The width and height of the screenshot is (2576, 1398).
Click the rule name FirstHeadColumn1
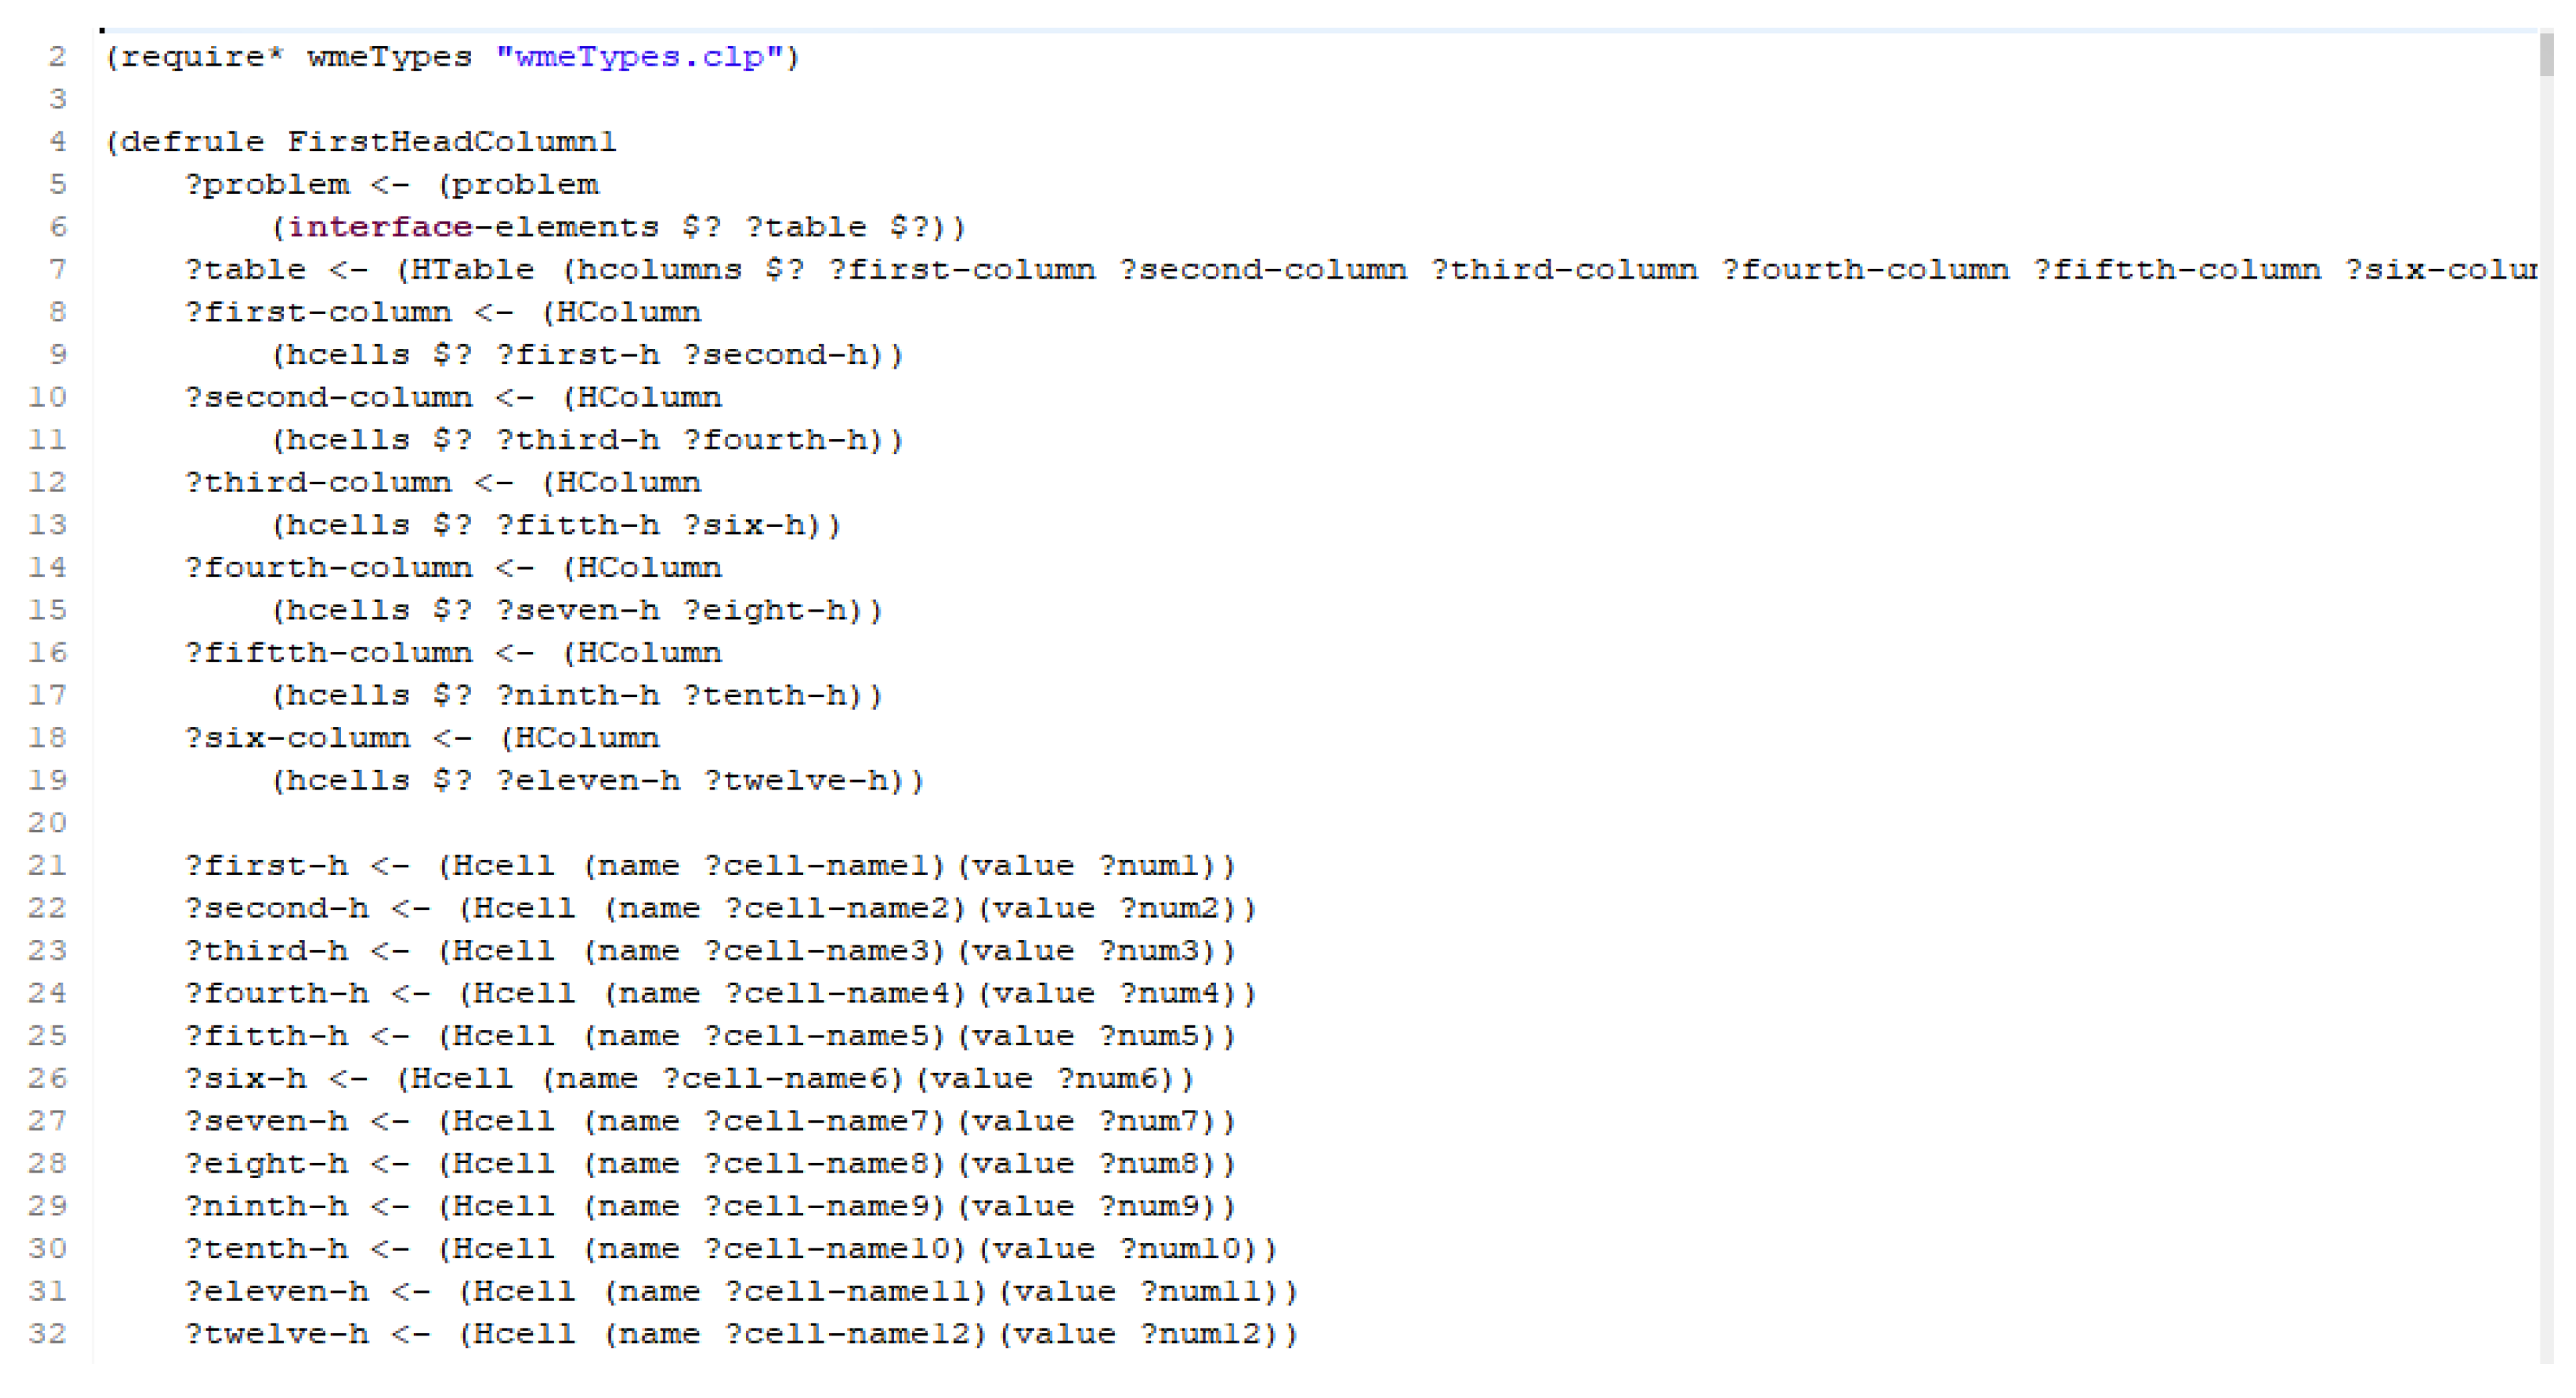452,142
